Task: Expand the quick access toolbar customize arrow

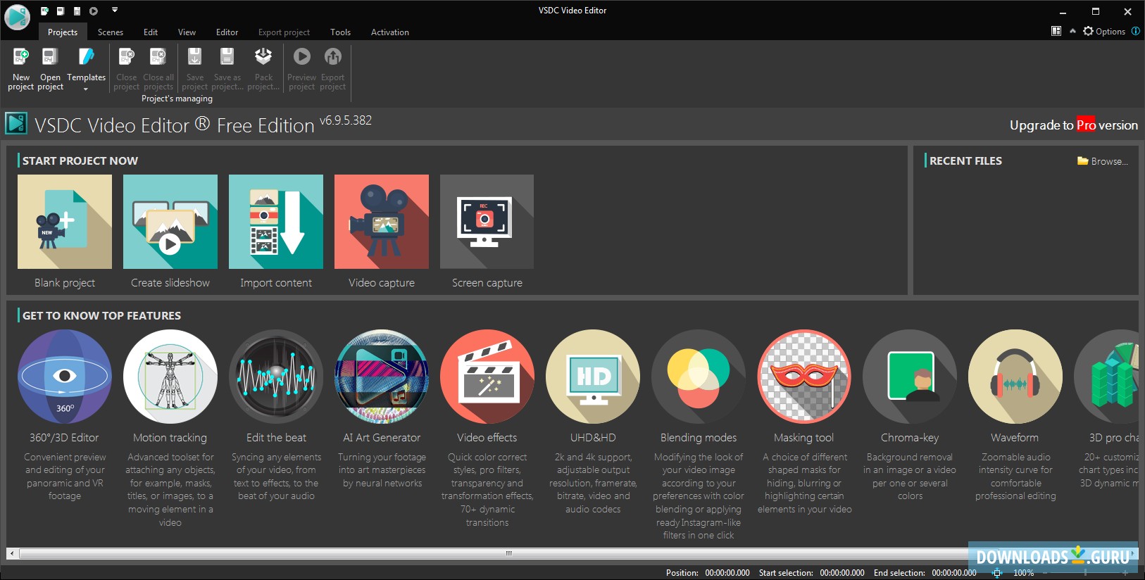Action: pyautogui.click(x=115, y=10)
